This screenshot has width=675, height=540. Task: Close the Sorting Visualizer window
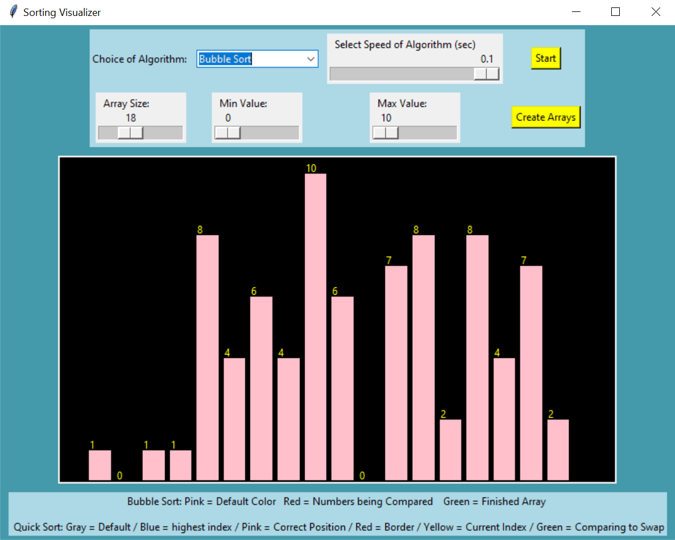coord(656,12)
